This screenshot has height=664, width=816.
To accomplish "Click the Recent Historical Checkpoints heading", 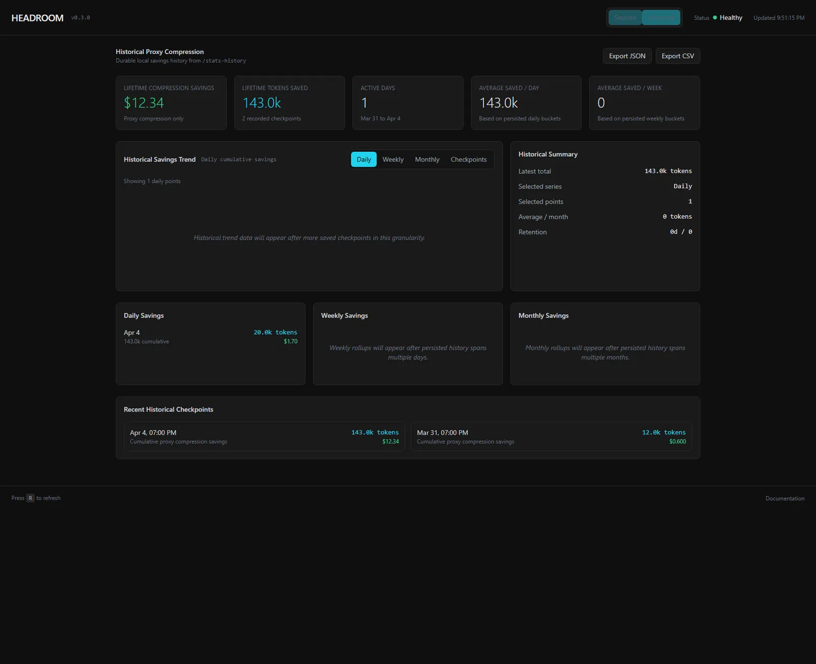I will [168, 410].
